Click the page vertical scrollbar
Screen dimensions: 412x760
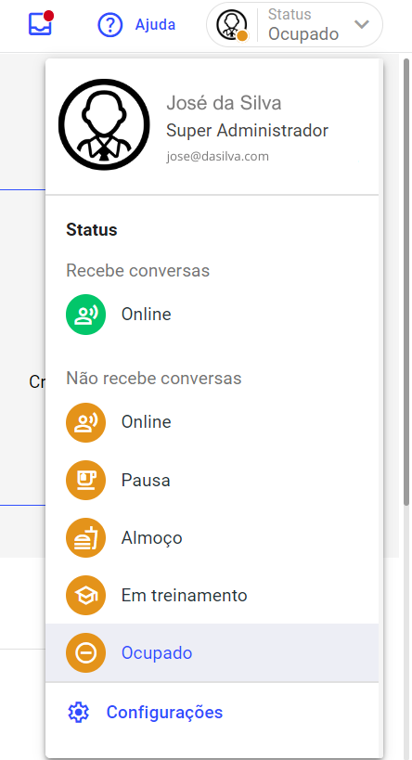click(x=406, y=284)
